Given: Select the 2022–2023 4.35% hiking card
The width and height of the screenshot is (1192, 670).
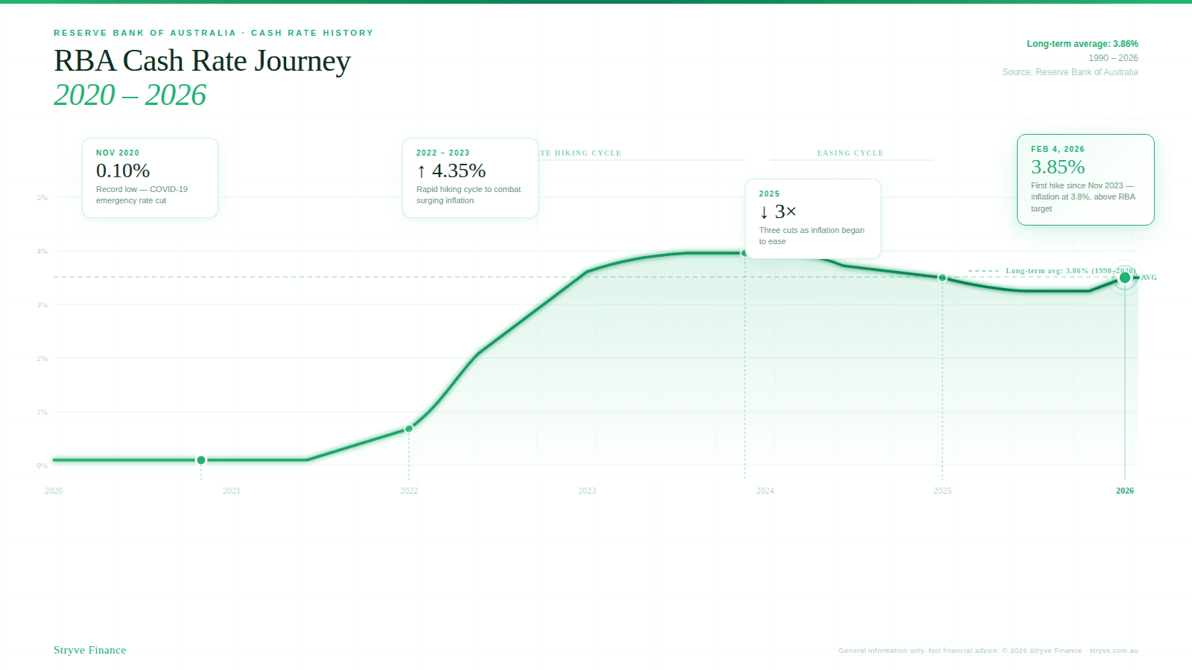Looking at the screenshot, I should coord(470,178).
